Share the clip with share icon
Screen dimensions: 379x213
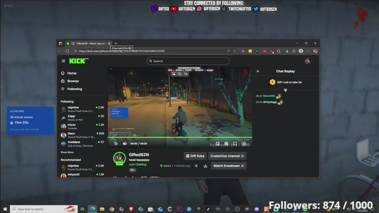pos(196,166)
